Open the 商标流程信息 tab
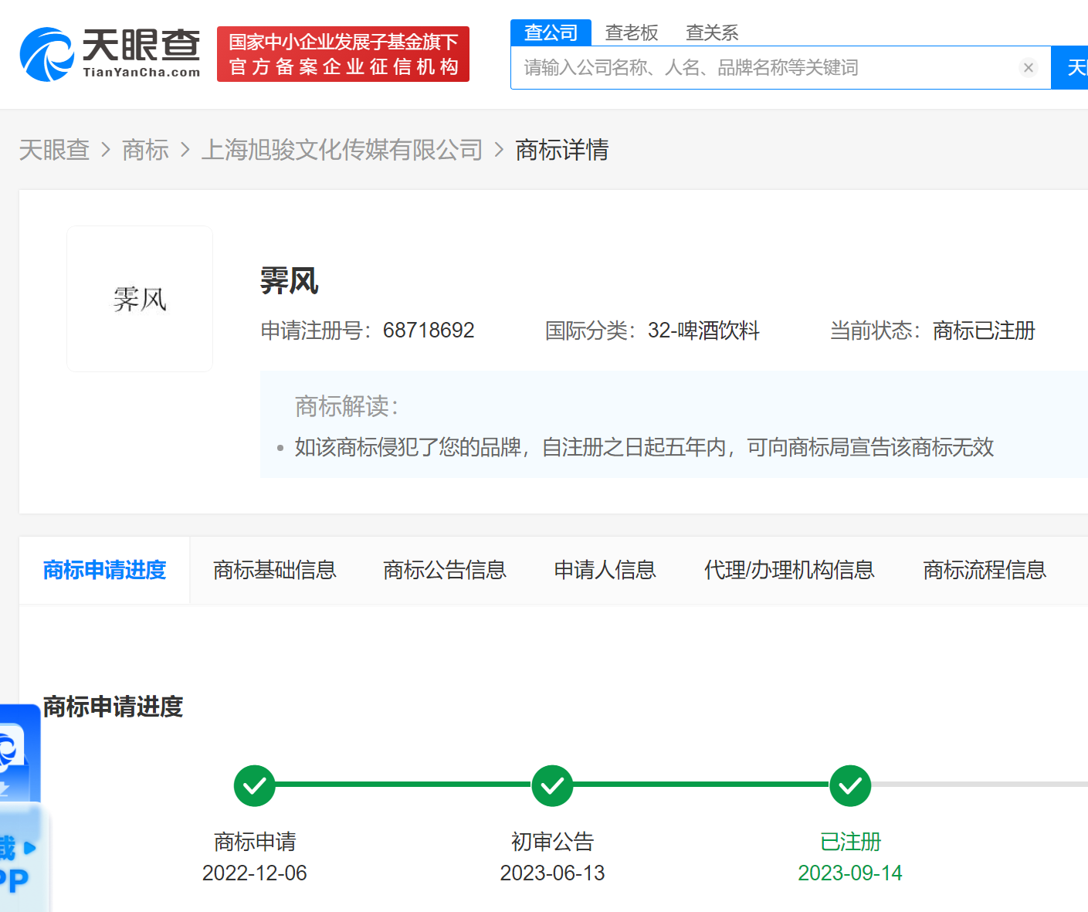This screenshot has height=912, width=1088. 985,570
